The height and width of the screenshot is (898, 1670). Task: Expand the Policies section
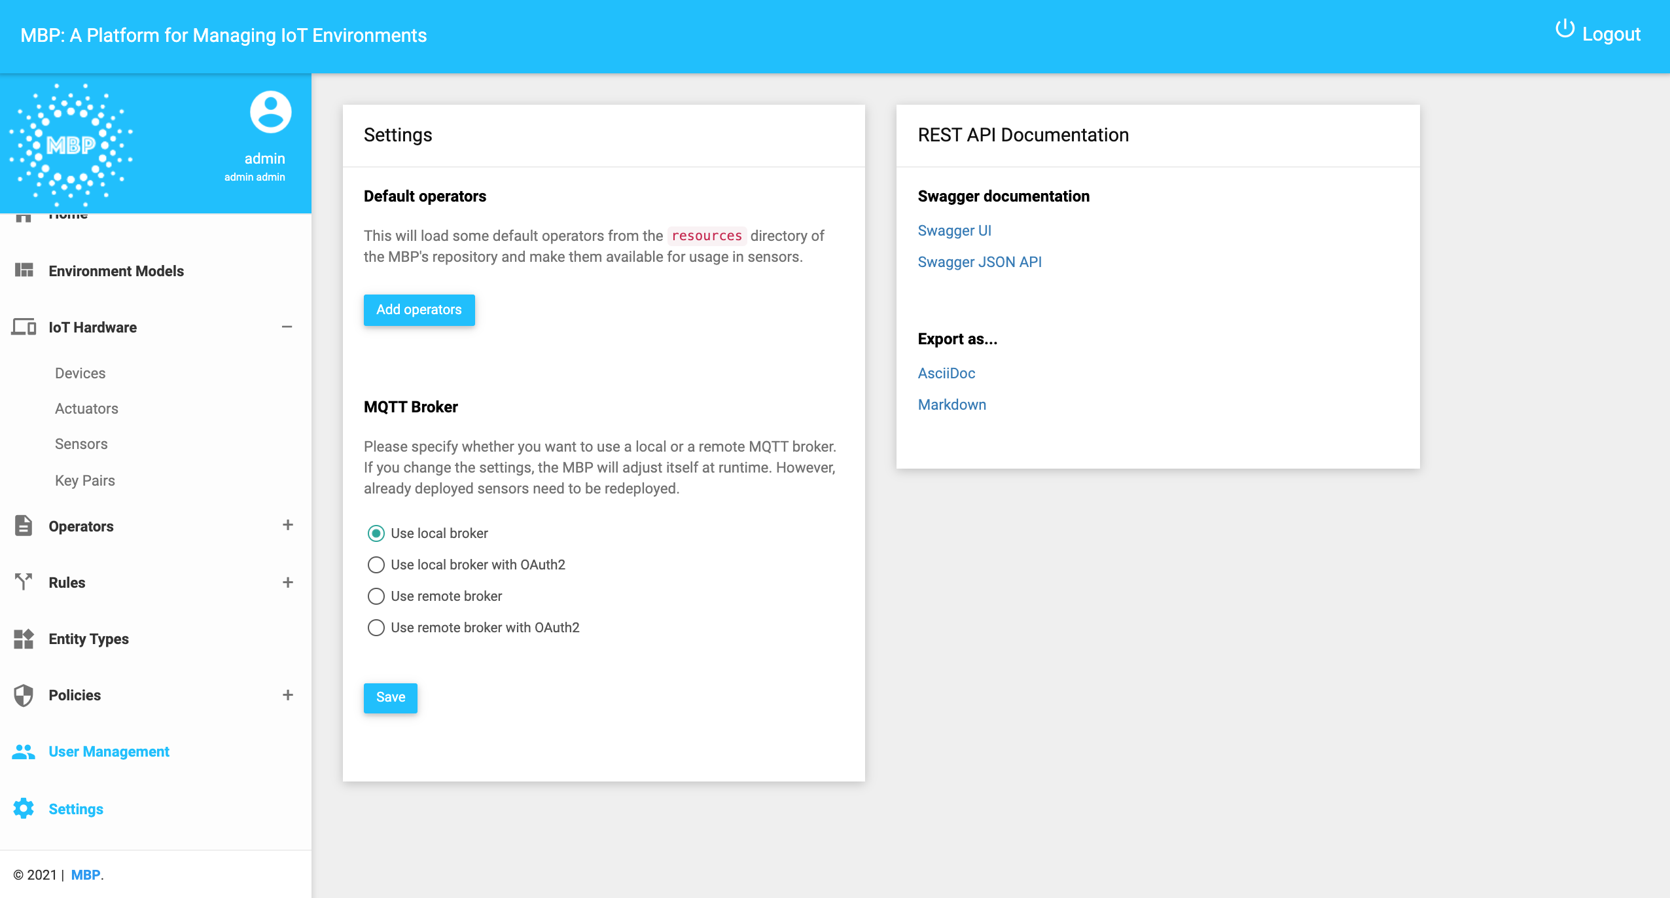click(x=287, y=694)
